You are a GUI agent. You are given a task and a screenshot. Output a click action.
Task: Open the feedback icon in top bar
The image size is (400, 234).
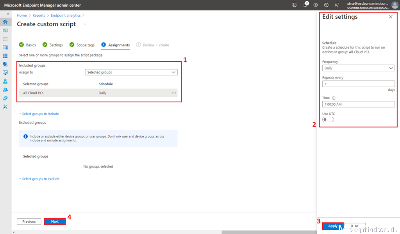[x=337, y=5]
